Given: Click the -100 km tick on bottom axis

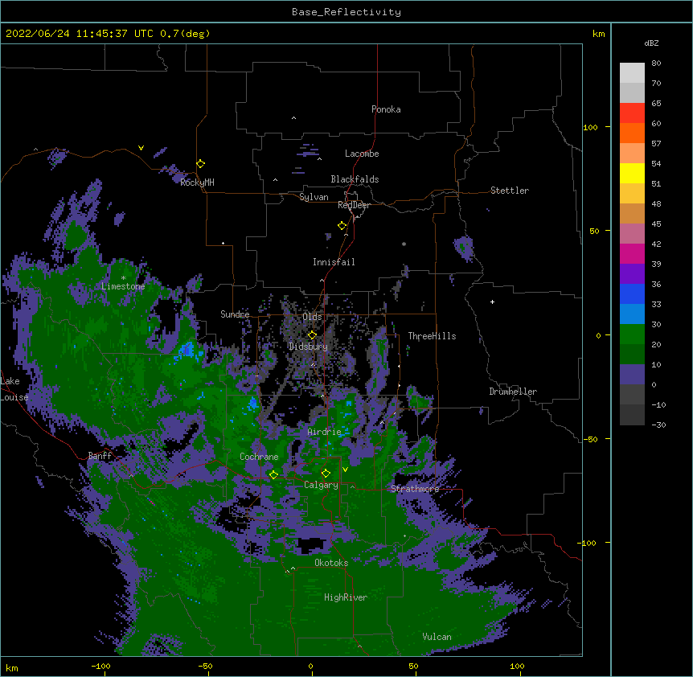Looking at the screenshot, I should tap(100, 666).
